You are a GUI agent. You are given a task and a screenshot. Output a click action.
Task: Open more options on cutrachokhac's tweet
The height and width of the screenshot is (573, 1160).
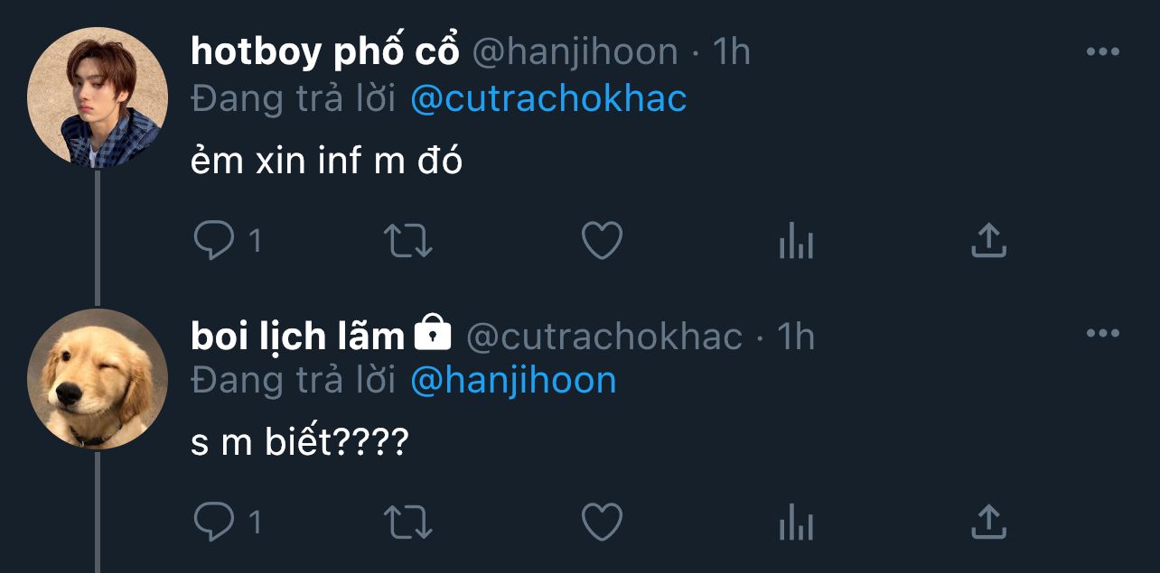click(x=1102, y=334)
